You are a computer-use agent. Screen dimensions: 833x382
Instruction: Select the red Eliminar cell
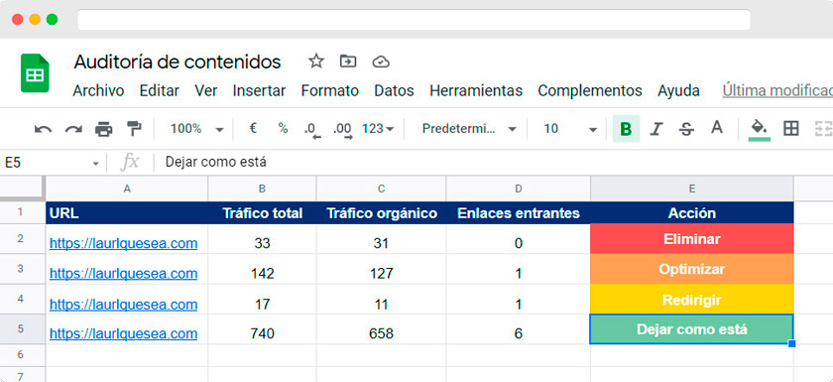point(692,239)
